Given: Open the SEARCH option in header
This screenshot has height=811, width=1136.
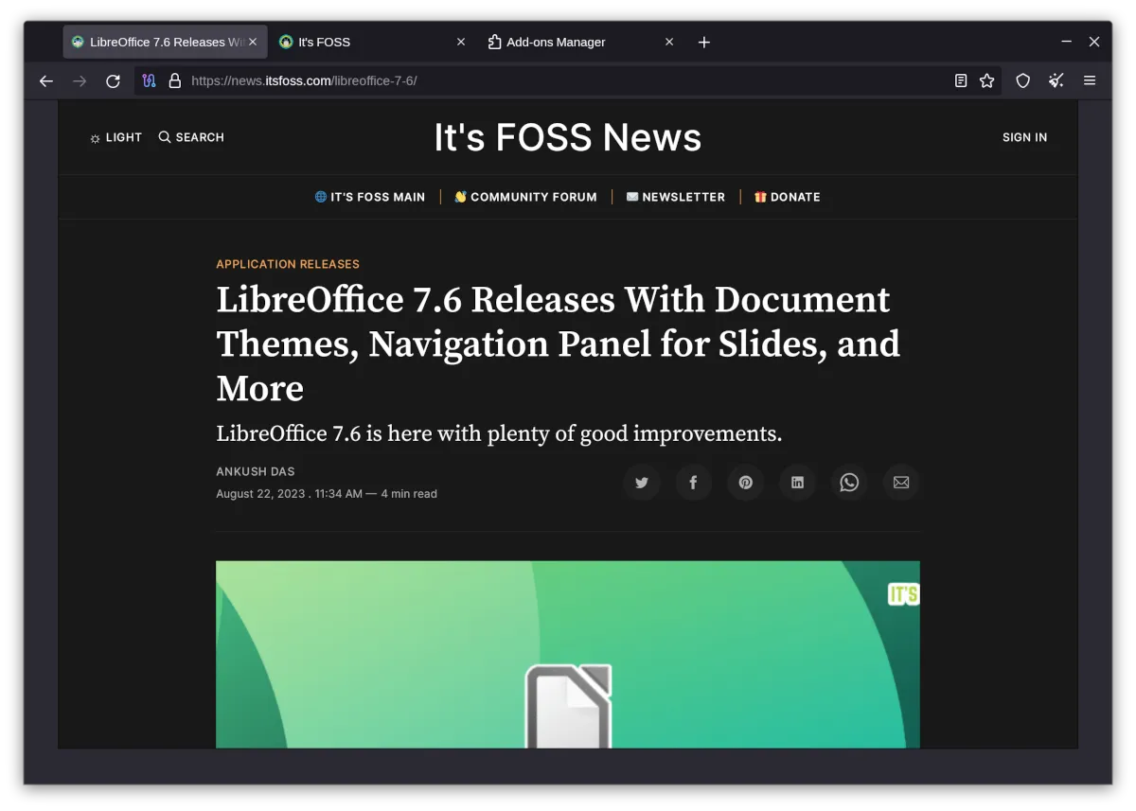Looking at the screenshot, I should click(x=191, y=137).
